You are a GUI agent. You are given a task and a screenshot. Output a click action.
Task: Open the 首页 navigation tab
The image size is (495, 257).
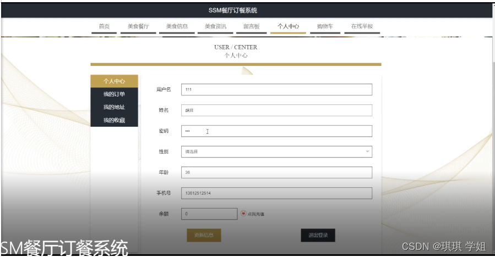tap(104, 26)
